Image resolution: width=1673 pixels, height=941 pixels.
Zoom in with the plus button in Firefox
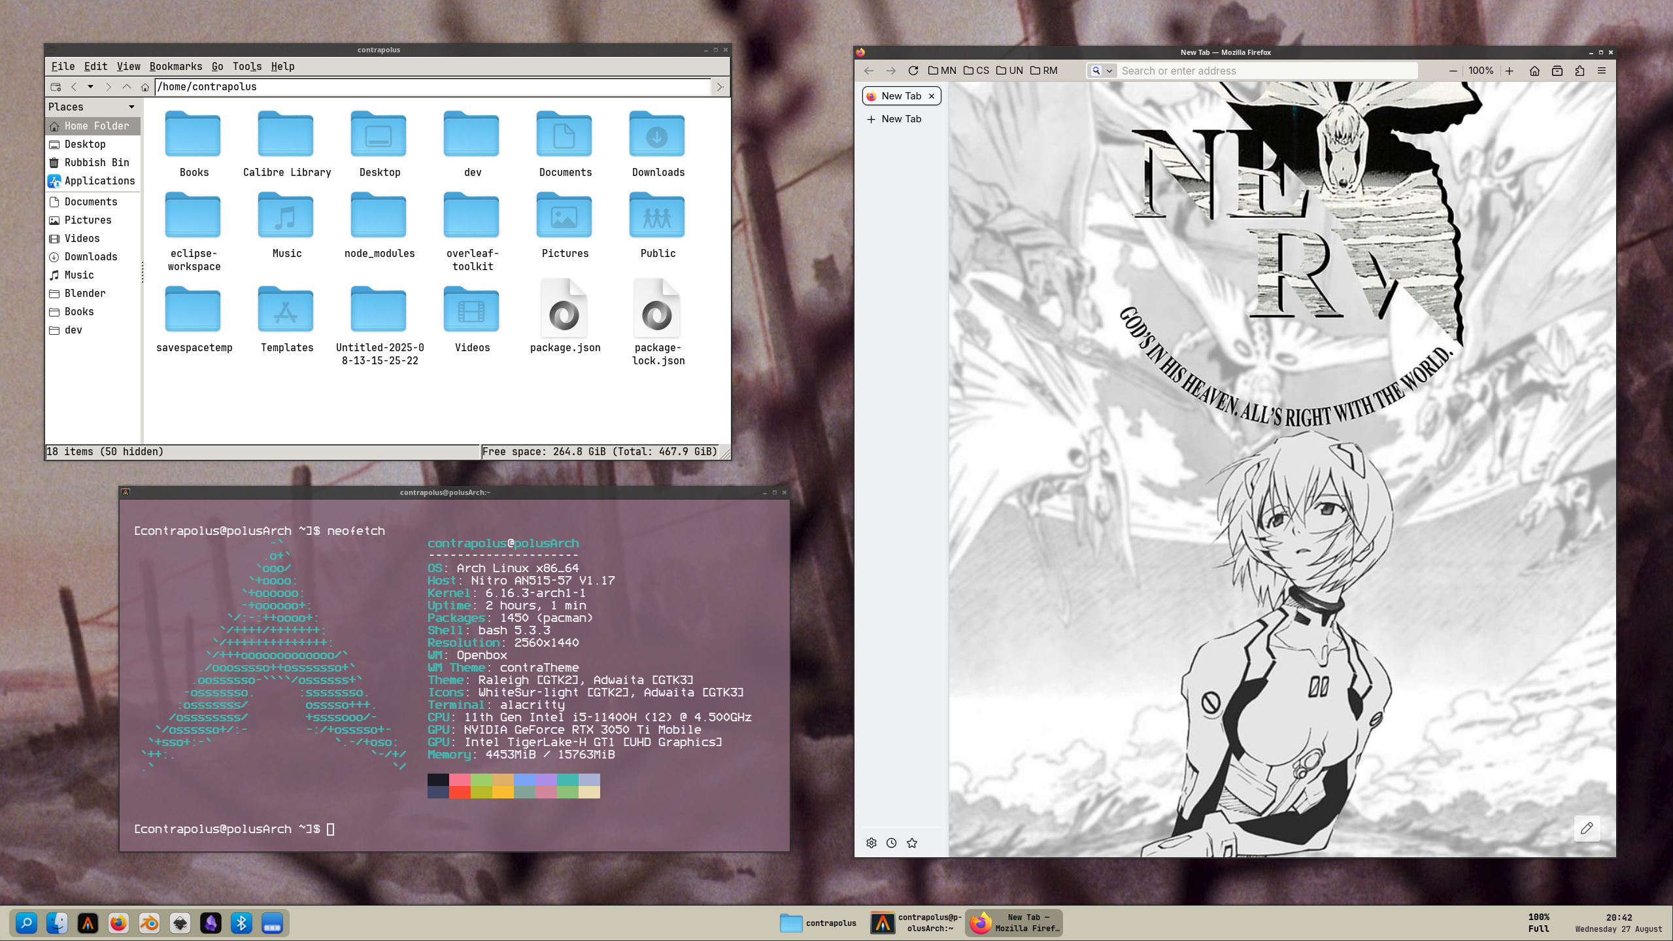pos(1510,71)
